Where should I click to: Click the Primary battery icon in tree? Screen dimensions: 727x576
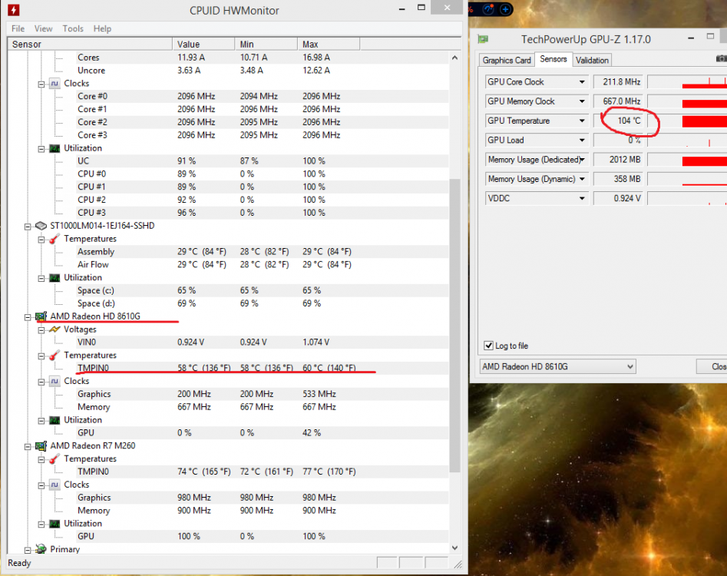tap(41, 549)
